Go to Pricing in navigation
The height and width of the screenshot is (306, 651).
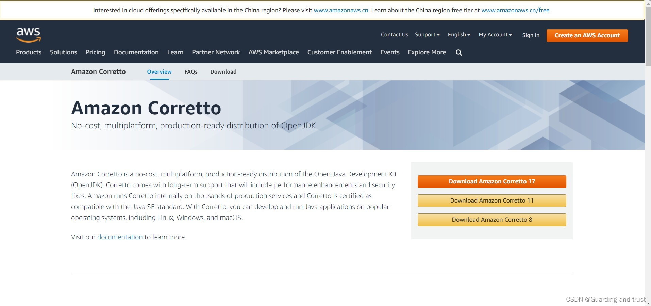(x=95, y=52)
